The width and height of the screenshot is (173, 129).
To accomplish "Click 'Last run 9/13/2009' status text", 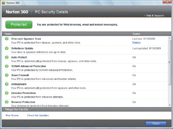I will point(144,39).
